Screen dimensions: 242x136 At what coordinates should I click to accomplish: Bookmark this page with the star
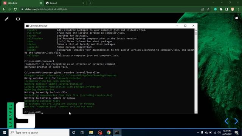(208, 9)
